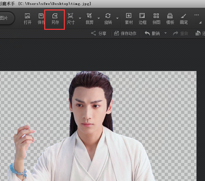205x181 pixels.
Task: Launch the 拼图 collage tool
Action: [156, 19]
